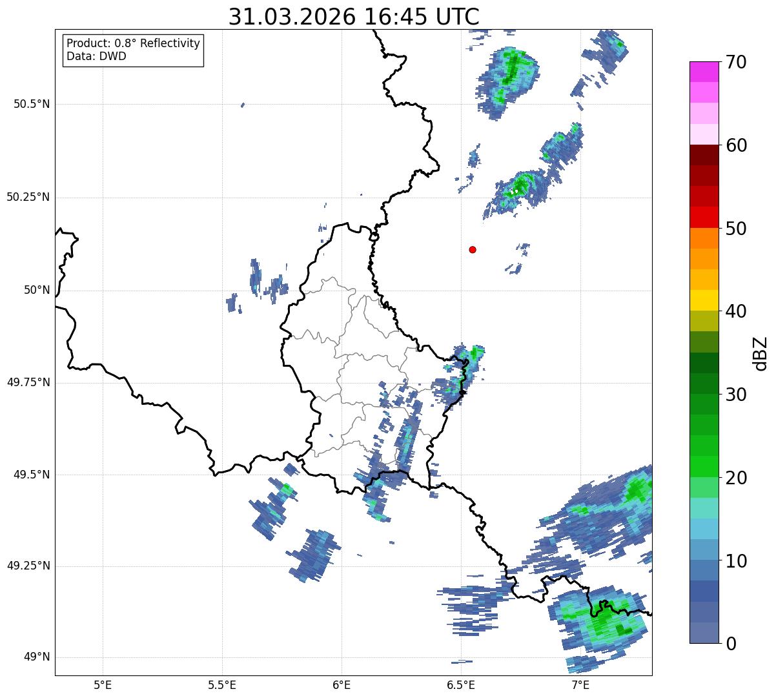The image size is (776, 698).
Task: Click the bright green colorbar swatch above 20
Action: (x=704, y=467)
